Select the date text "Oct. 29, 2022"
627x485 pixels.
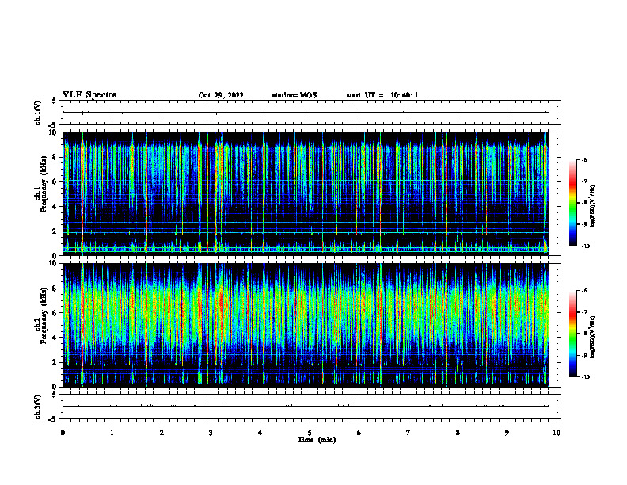pyautogui.click(x=221, y=95)
